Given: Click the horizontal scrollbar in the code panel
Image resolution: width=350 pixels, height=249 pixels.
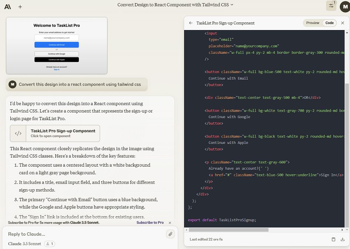Looking at the screenshot, I should [x=229, y=230].
